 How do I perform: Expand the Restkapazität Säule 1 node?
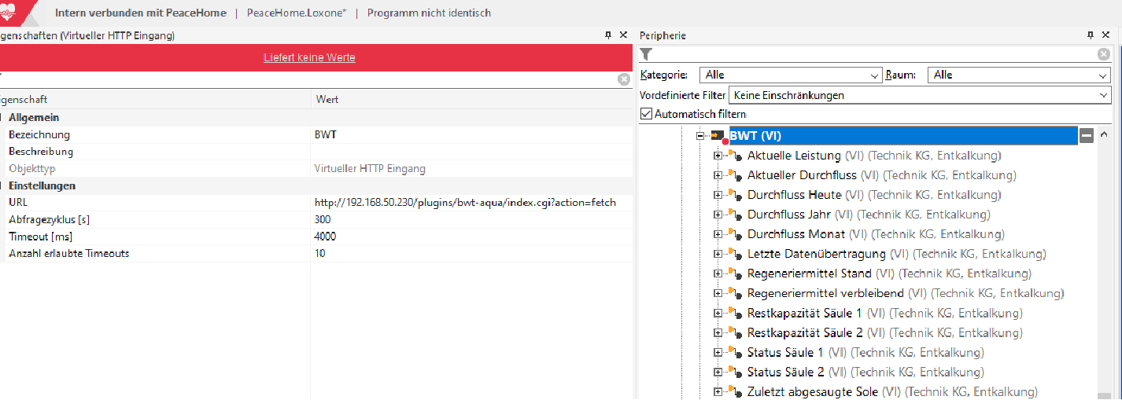coord(718,313)
